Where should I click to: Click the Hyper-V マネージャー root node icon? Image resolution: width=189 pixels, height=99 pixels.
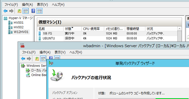pyautogui.click(x=5, y=18)
